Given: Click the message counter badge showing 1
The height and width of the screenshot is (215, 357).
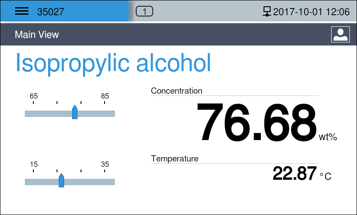Looking at the screenshot, I should pos(144,12).
